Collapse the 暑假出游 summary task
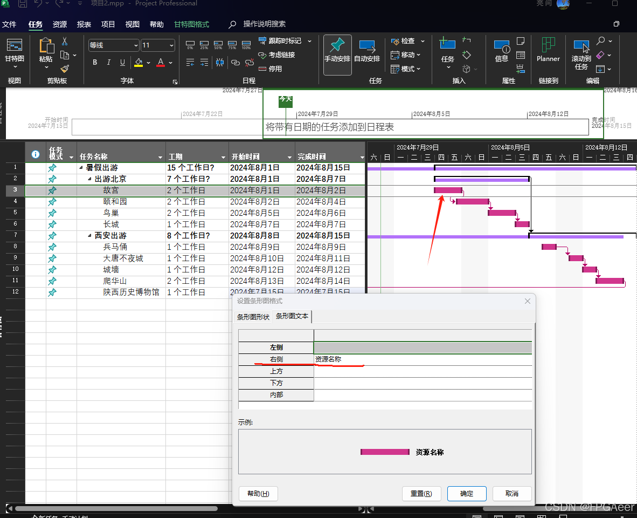The image size is (637, 518). 81,167
